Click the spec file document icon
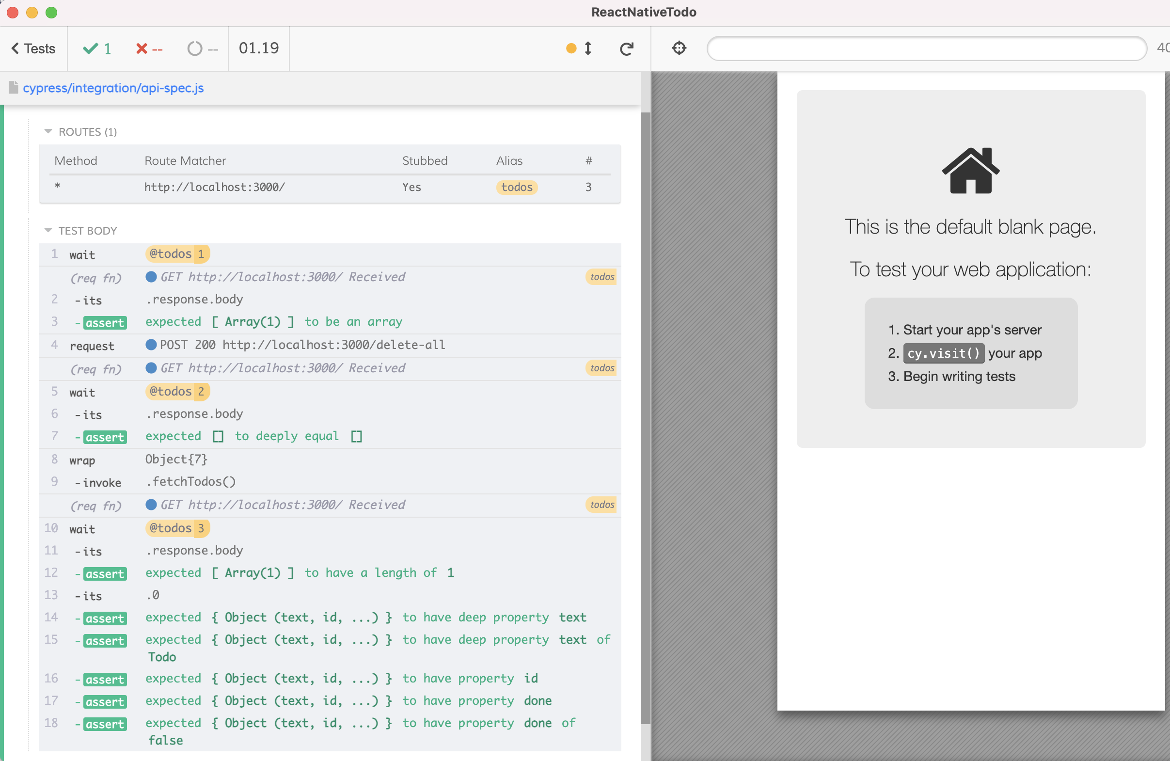 click(13, 88)
